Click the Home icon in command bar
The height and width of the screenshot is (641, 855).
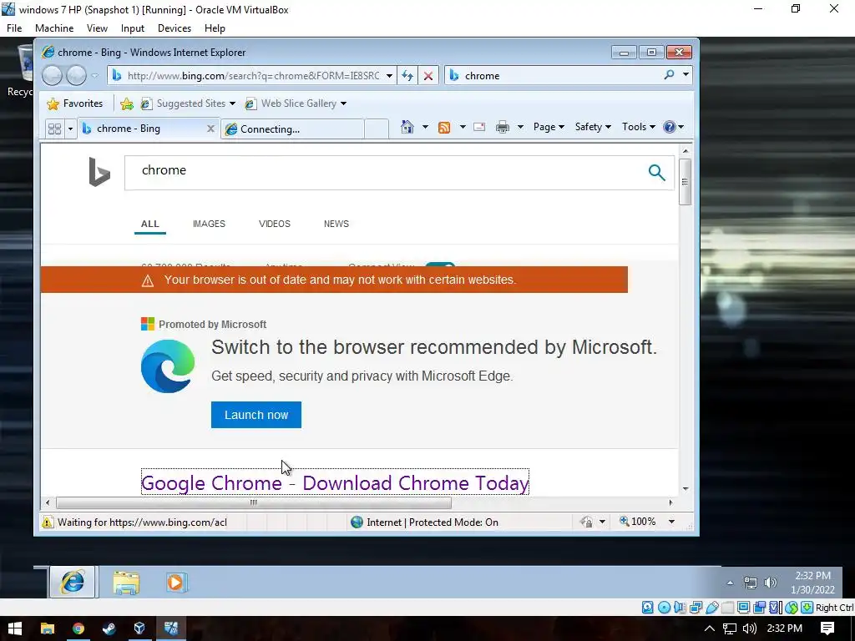(x=407, y=127)
